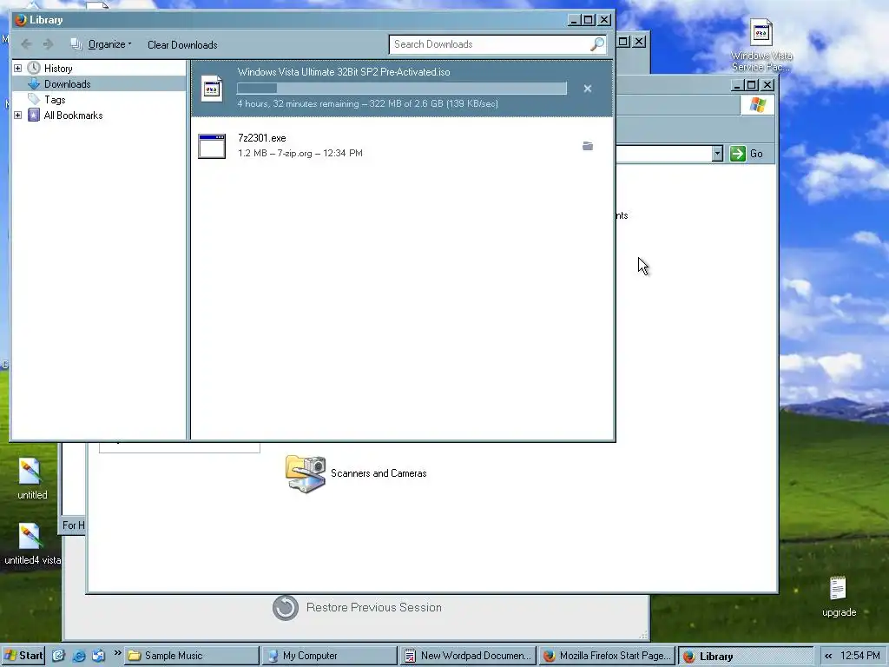
Task: Open the Start menu
Action: coord(23,656)
